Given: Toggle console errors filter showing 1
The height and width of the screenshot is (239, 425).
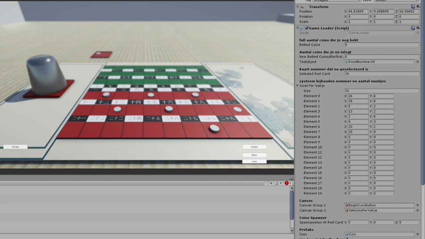Looking at the screenshot, I should (x=288, y=183).
